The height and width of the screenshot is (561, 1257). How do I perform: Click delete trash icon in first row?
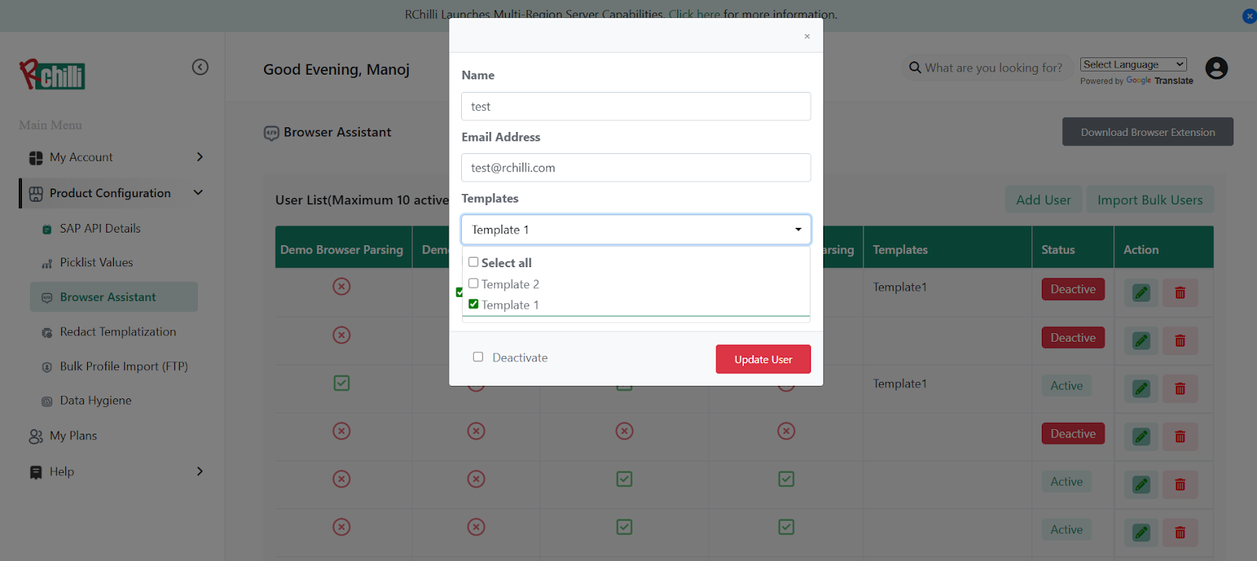[x=1180, y=293]
